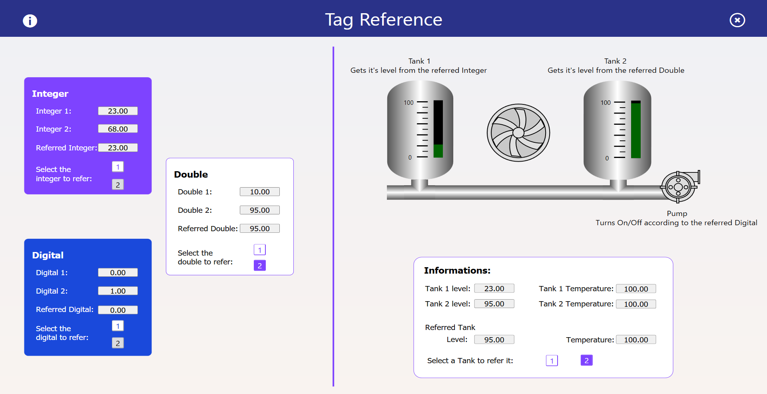Screen dimensions: 767x394
Task: Click the Integer 1 value field
Action: click(x=118, y=111)
